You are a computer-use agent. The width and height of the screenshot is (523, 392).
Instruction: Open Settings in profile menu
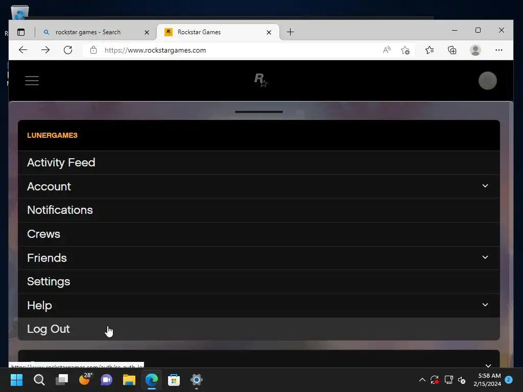[259, 282]
